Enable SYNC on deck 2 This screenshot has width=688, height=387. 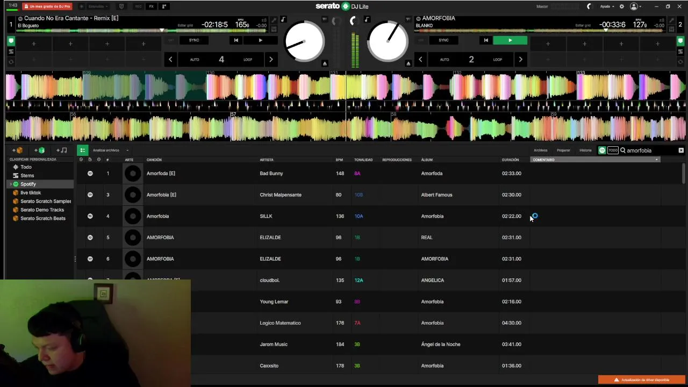(443, 40)
